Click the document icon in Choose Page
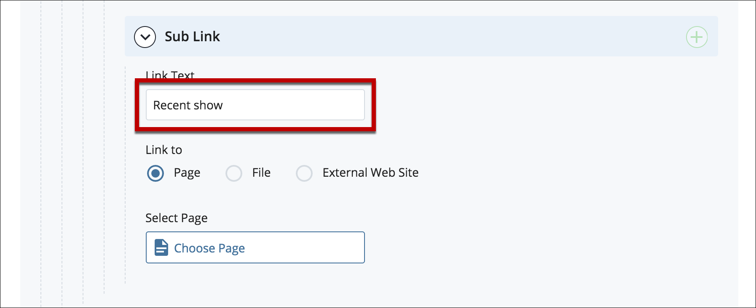The width and height of the screenshot is (756, 308). click(161, 248)
